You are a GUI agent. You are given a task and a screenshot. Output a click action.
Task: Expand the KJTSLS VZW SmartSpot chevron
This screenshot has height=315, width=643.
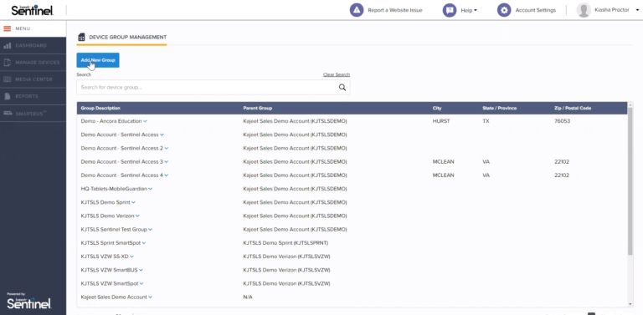[x=141, y=283]
